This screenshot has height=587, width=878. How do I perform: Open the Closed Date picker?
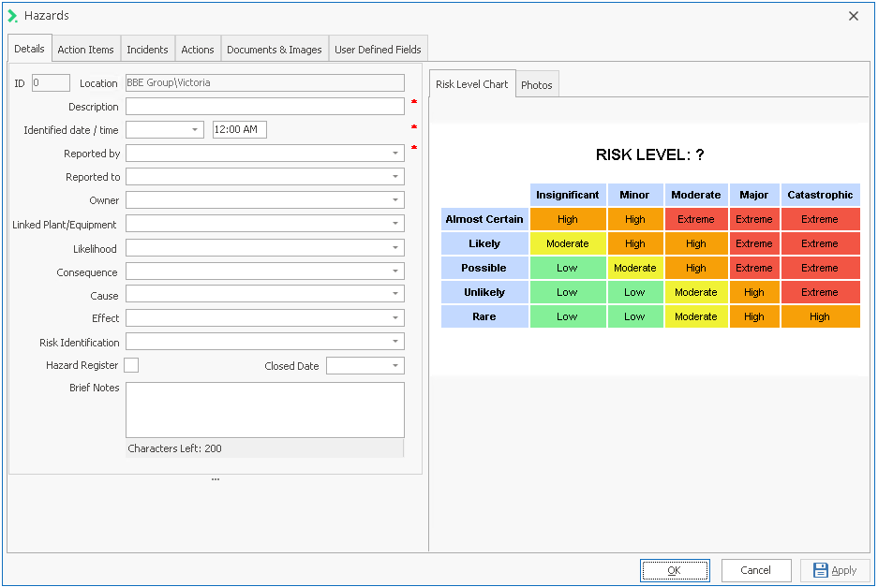point(395,366)
